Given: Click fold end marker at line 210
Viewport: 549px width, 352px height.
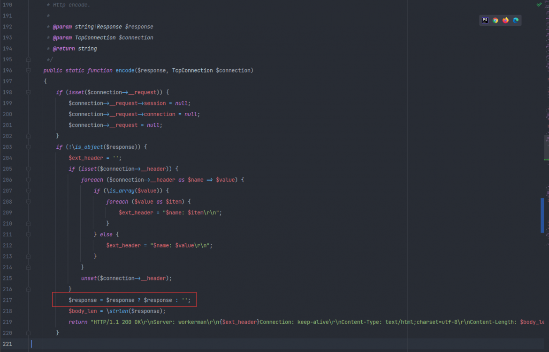Looking at the screenshot, I should click(x=28, y=223).
